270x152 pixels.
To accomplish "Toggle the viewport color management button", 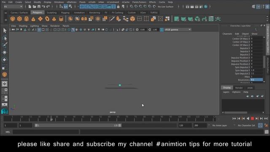I will 162,30.
